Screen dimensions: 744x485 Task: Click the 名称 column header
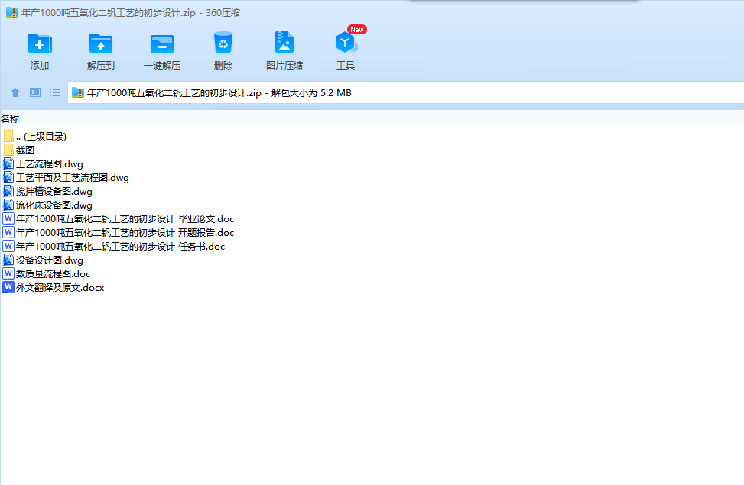[10, 119]
